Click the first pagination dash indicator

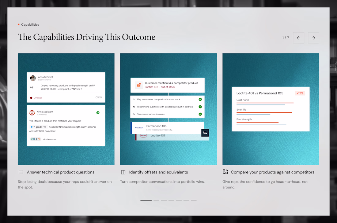(x=146, y=200)
